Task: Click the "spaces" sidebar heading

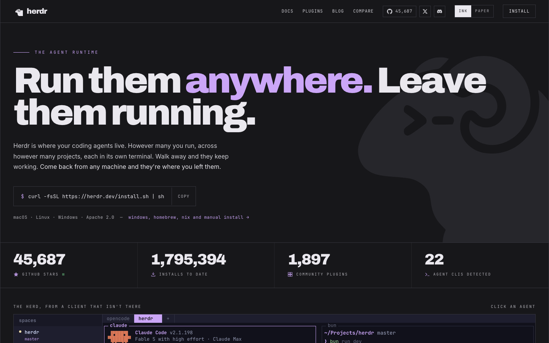Action: (27, 321)
